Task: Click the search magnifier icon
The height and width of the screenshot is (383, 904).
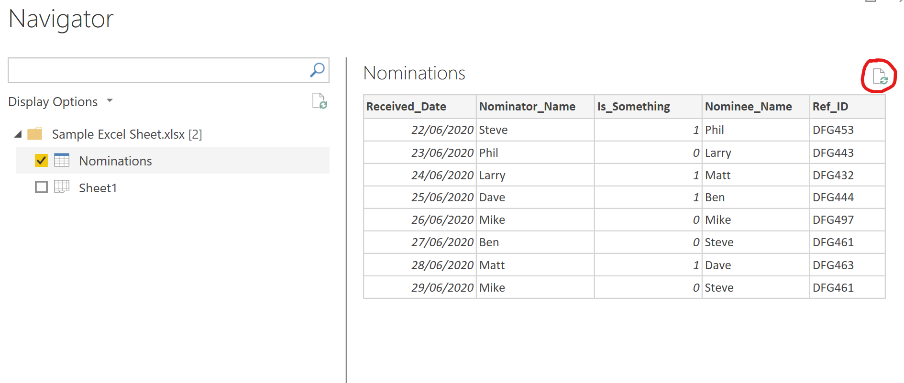Action: point(317,70)
